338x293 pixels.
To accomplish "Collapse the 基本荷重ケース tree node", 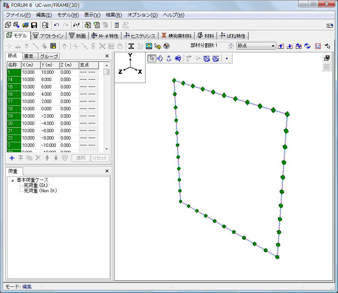I will click(12, 180).
